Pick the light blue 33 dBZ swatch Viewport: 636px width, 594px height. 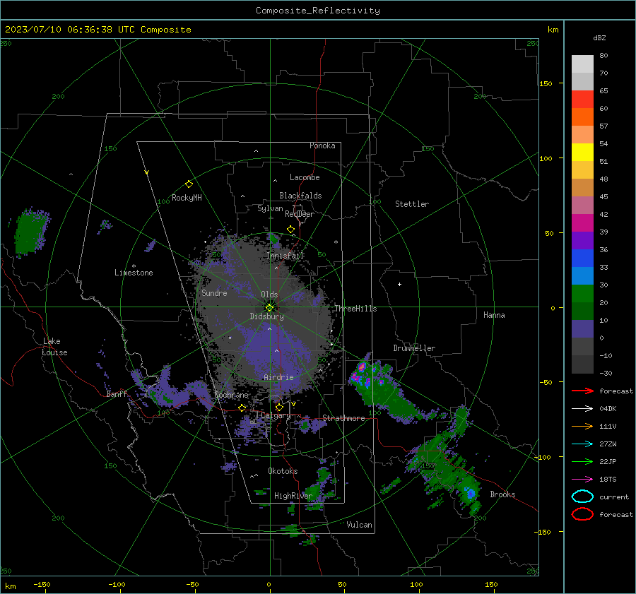tap(582, 275)
